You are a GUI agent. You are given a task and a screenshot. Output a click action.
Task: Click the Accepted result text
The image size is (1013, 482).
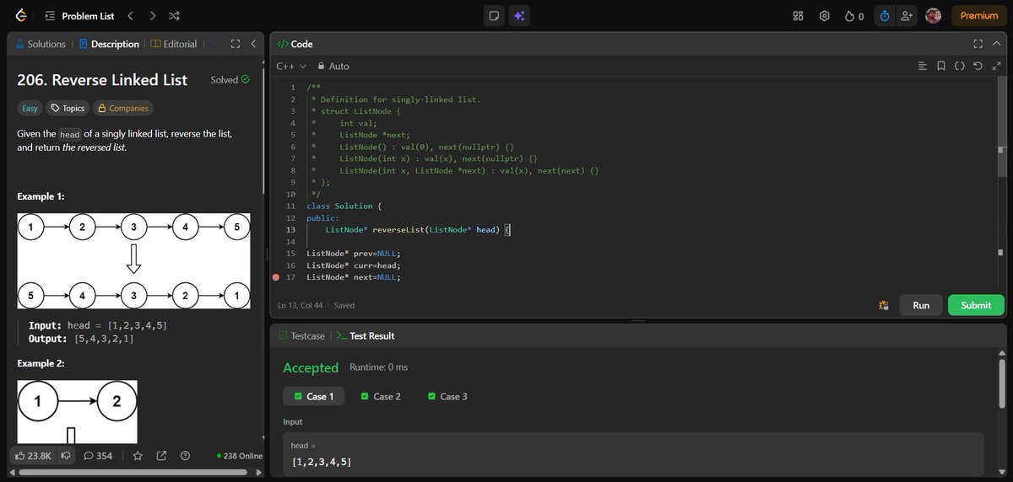pyautogui.click(x=311, y=367)
